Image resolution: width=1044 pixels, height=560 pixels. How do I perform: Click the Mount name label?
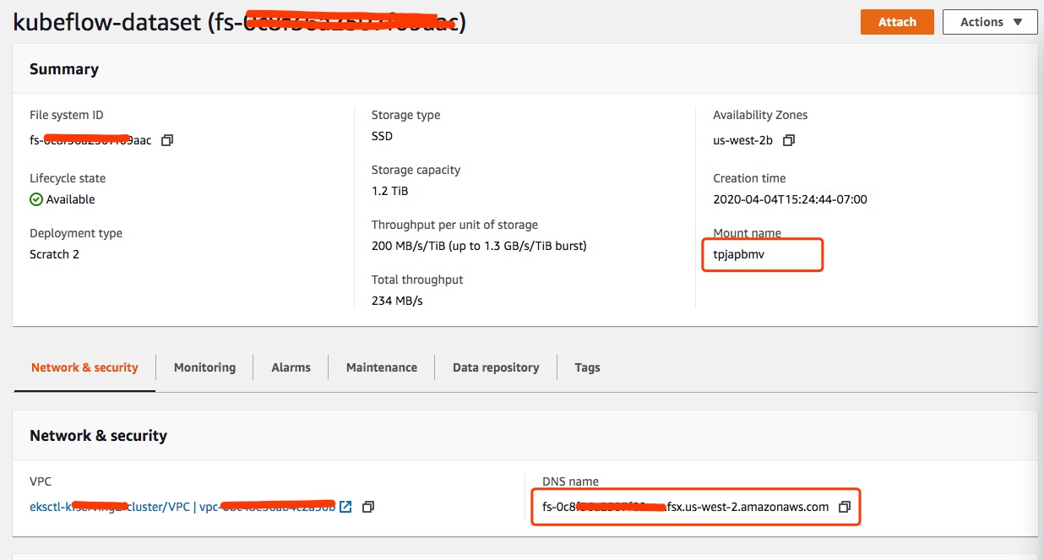(x=747, y=233)
